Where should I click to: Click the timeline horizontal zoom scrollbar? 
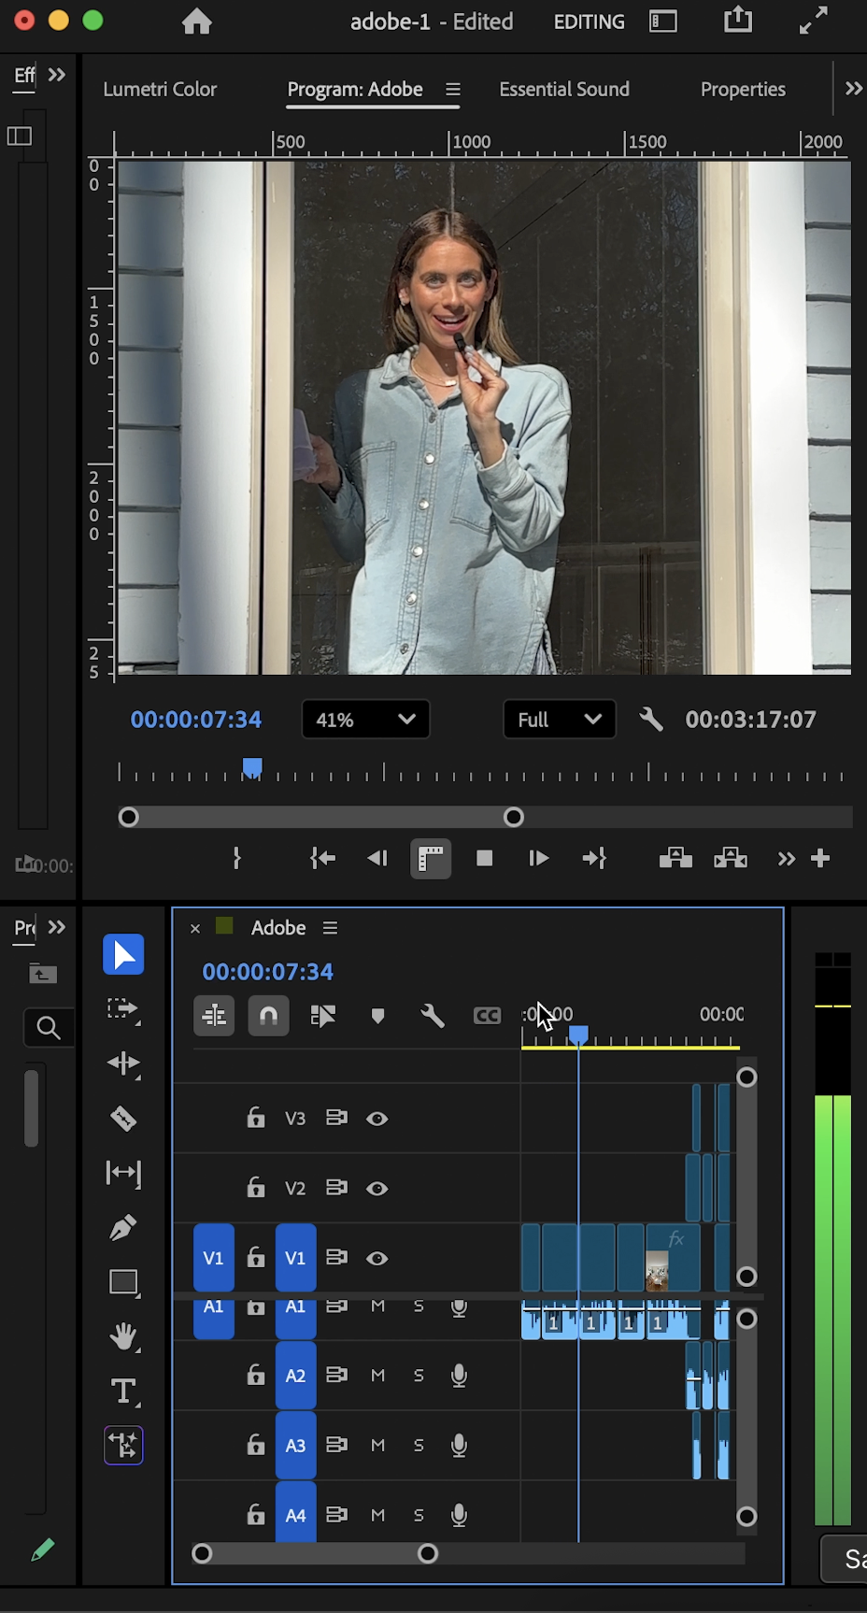[x=315, y=1553]
